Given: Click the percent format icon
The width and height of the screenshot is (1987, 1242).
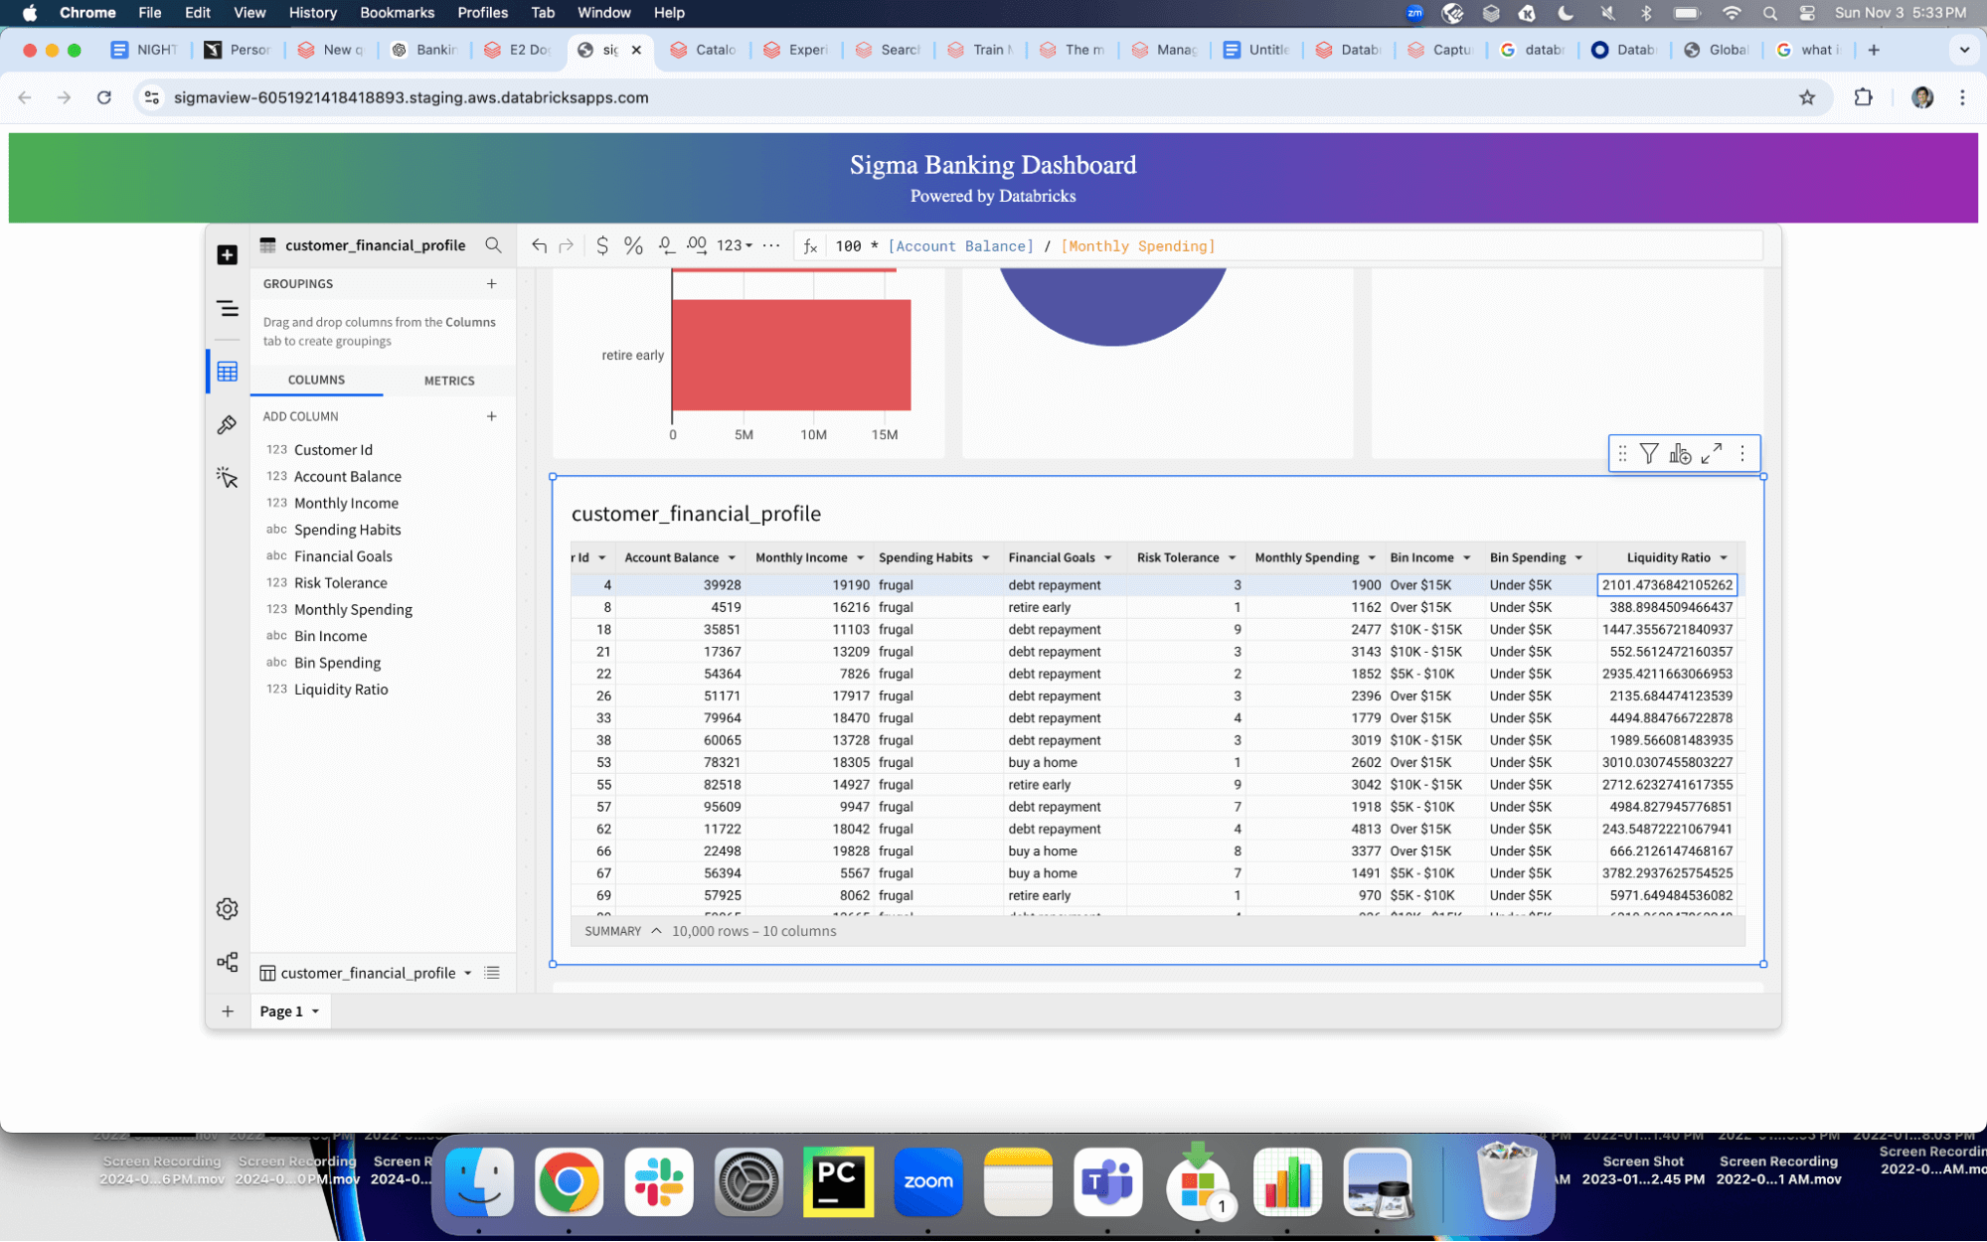Looking at the screenshot, I should [x=633, y=245].
